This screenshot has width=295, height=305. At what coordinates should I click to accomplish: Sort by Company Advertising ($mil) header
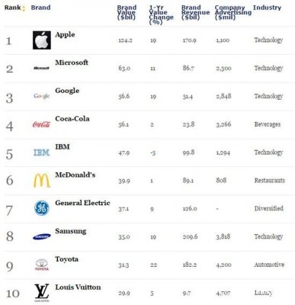pos(233,12)
